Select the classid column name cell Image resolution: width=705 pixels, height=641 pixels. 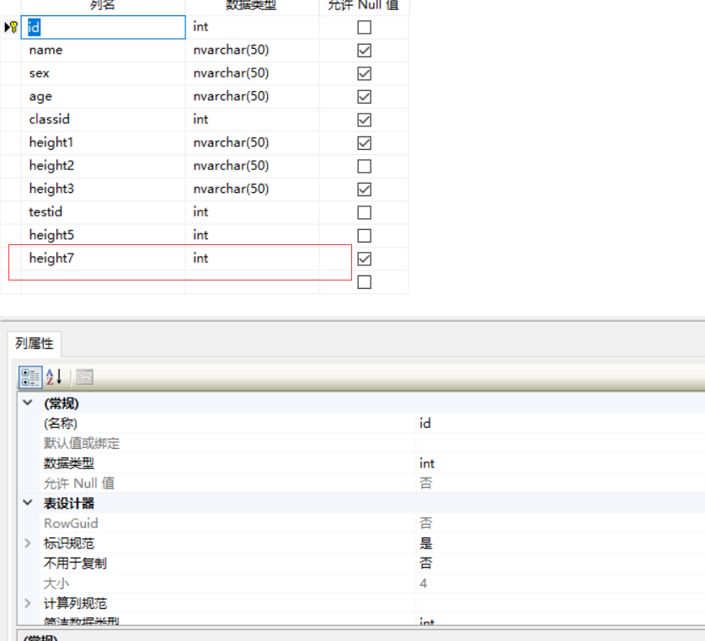pyautogui.click(x=103, y=120)
